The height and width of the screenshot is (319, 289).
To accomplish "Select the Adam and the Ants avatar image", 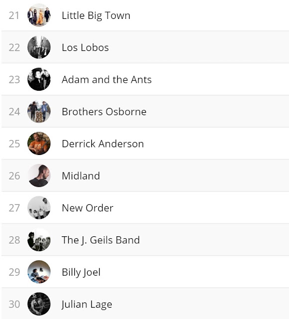I will tap(39, 79).
